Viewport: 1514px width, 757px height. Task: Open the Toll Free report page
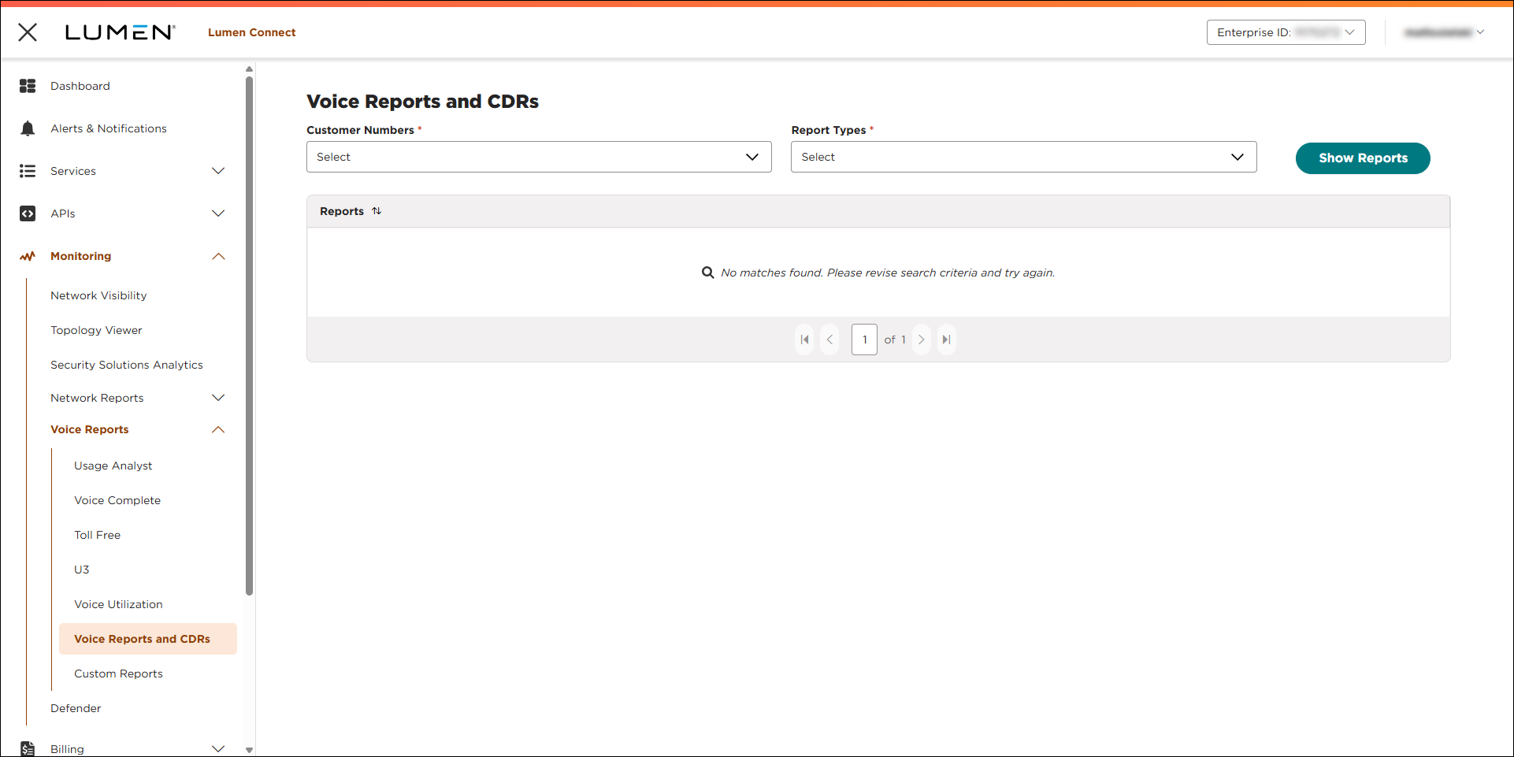[x=97, y=534]
